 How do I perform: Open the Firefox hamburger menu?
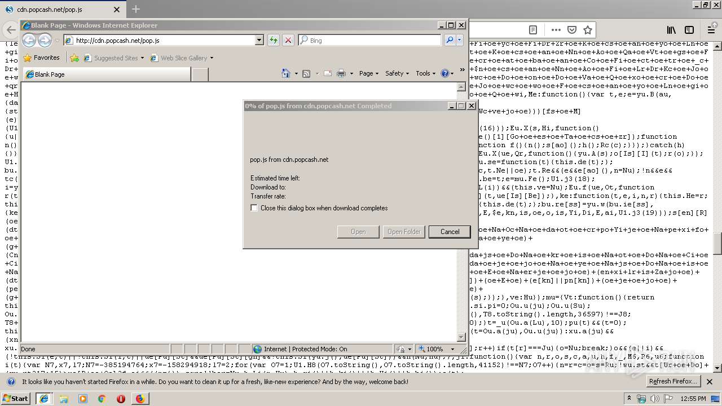pos(711,30)
